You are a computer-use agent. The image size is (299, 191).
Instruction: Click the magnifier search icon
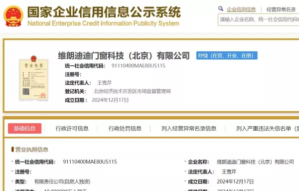pos(221,8)
